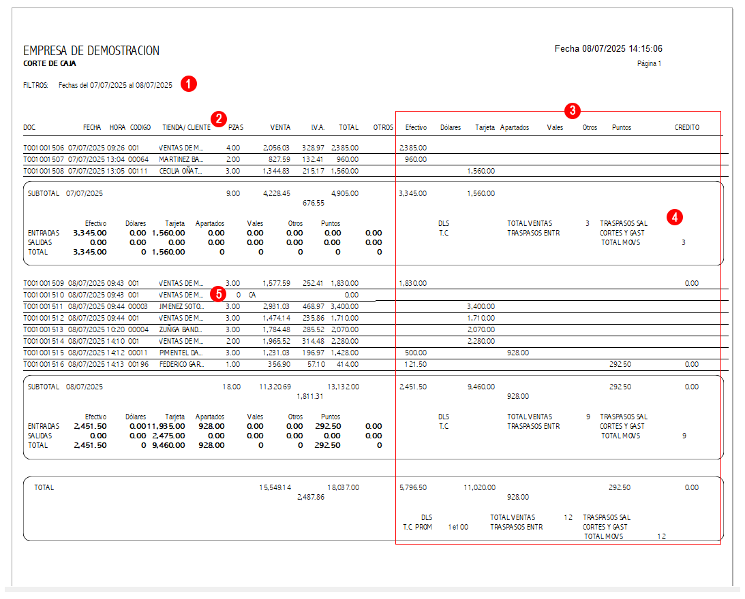Viewport: 745px width, 599px height.
Task: Click SUBTOTAL 07/07/2025 label
Action: tap(65, 194)
